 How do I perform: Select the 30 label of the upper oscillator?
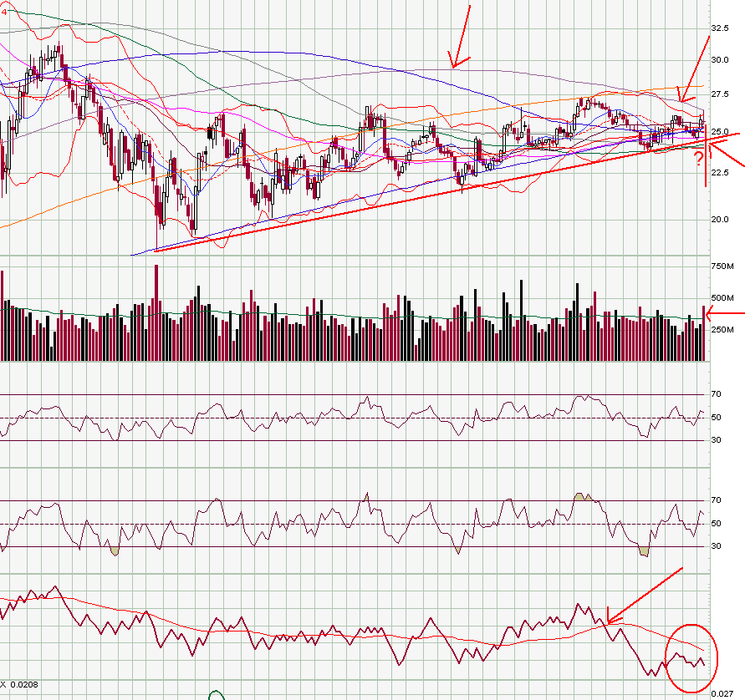click(x=716, y=440)
